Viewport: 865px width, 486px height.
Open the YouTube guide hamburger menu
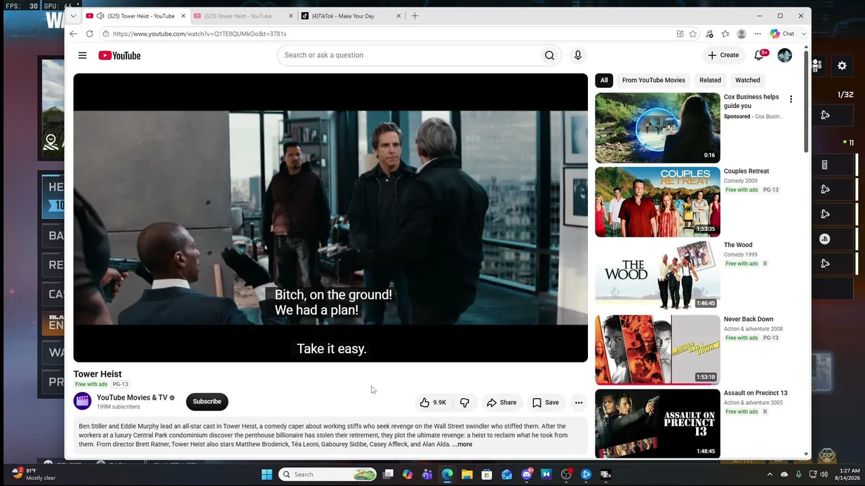[x=82, y=55]
